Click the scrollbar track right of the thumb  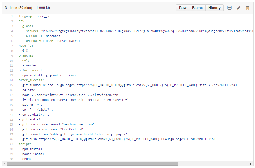pos(213,164)
